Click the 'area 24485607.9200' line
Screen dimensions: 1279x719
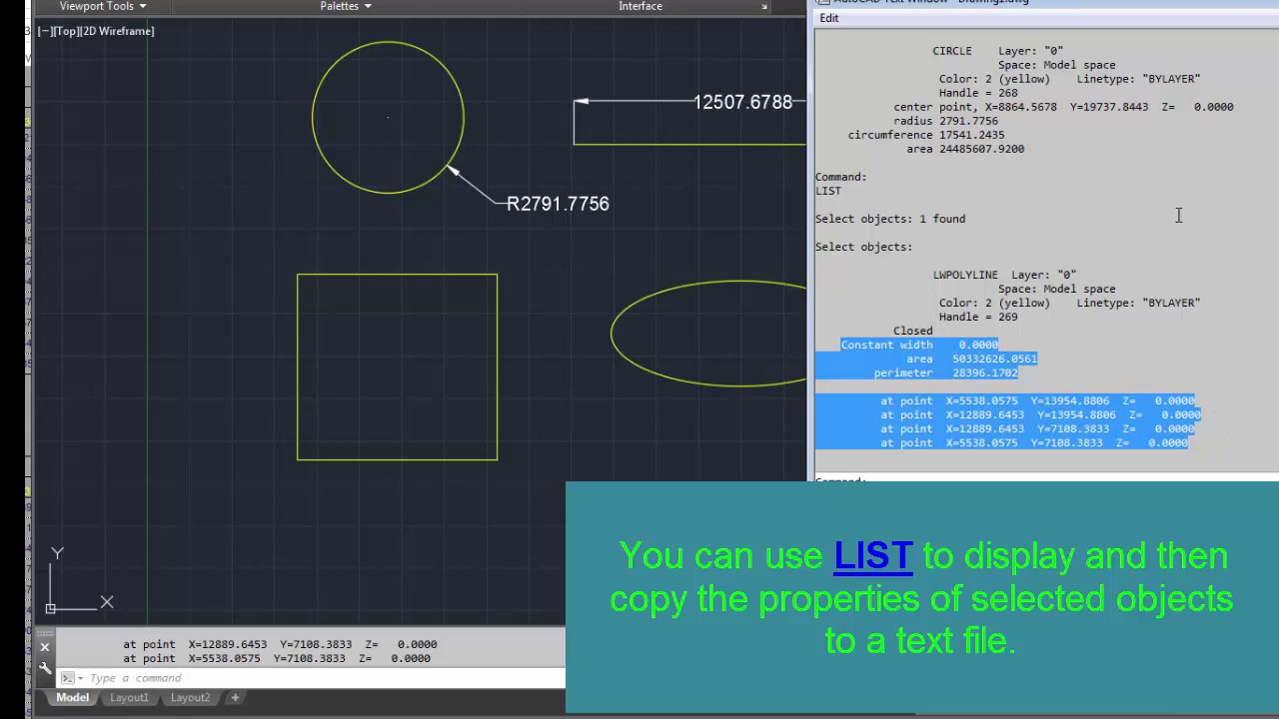(965, 149)
